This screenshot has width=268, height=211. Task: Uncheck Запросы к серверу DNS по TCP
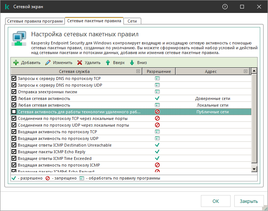14,78
